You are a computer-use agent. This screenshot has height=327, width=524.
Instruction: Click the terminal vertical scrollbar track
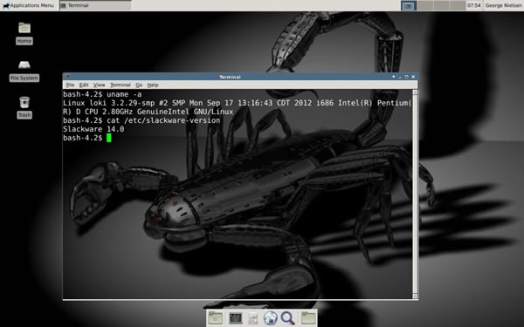pos(415,194)
